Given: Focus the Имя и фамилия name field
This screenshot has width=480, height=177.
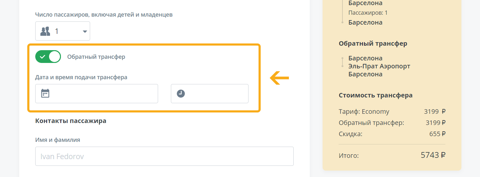Looking at the screenshot, I should point(164,156).
